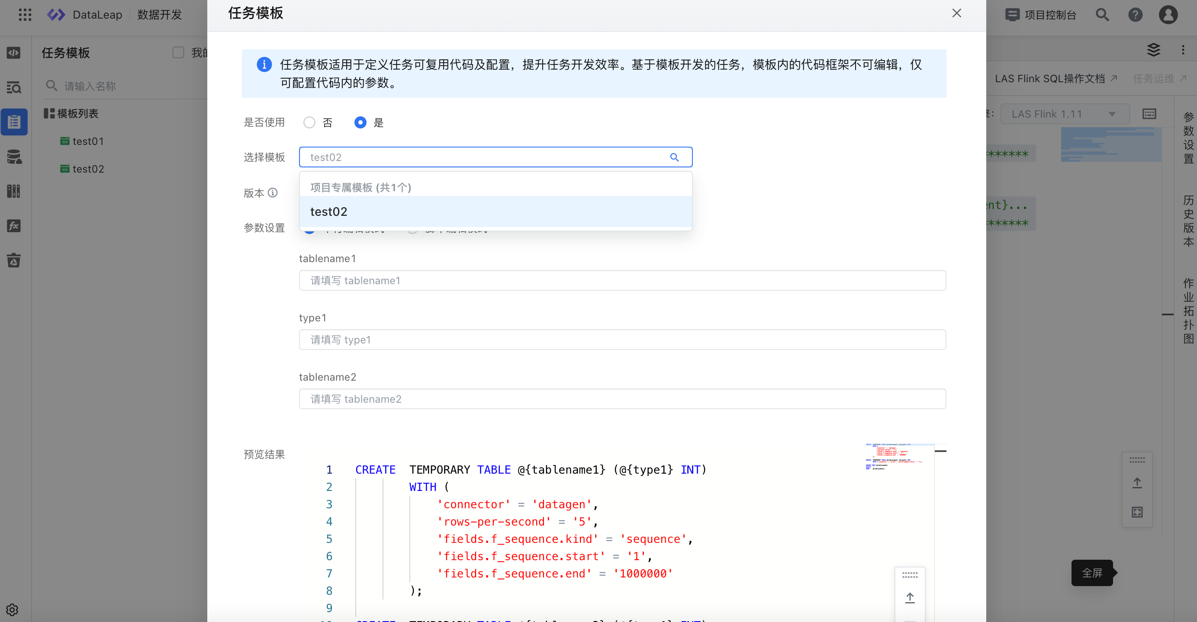
Task: Open test01 in the template list
Action: point(88,141)
